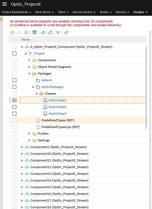Open the OptInPackage1 link

coord(52,87)
